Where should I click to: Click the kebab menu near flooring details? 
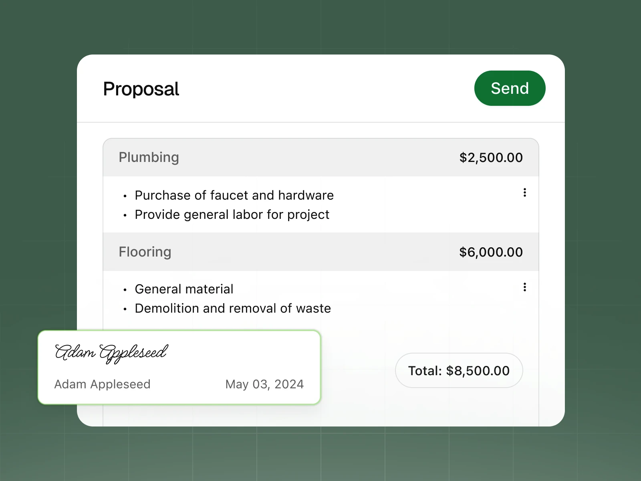pyautogui.click(x=525, y=287)
